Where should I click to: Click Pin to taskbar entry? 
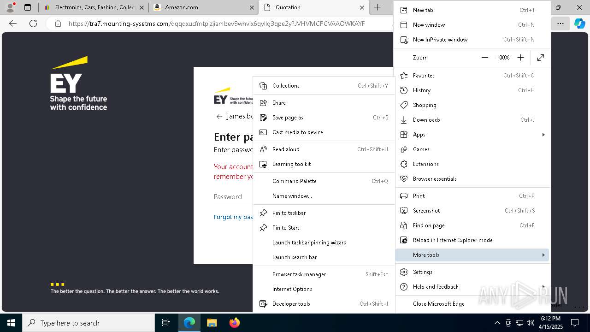point(324,213)
